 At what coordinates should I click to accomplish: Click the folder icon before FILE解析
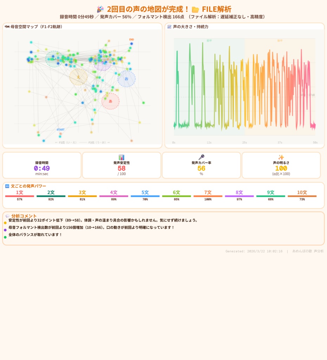(195, 9)
